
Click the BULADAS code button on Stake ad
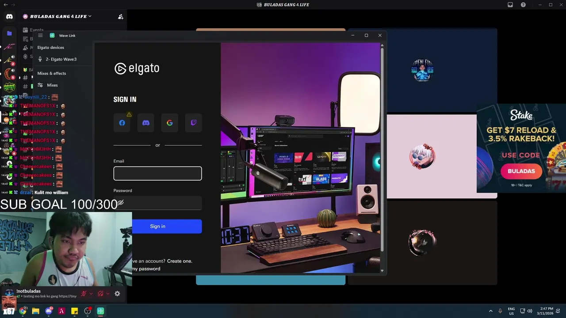point(521,171)
